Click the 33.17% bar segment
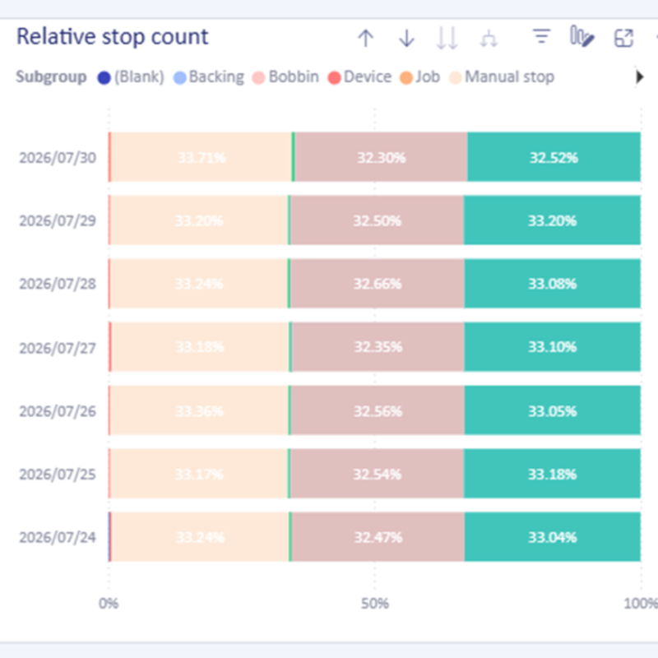658x658 pixels. click(199, 474)
